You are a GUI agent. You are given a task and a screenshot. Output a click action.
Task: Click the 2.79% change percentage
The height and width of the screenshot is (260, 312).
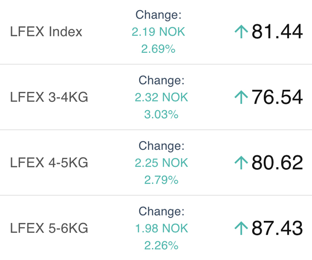[x=161, y=180]
